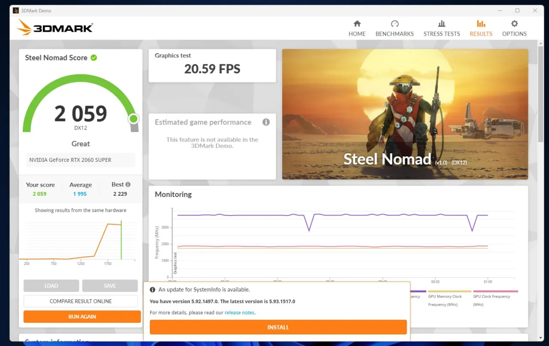Open the release notes link
This screenshot has width=549, height=346.
point(239,313)
